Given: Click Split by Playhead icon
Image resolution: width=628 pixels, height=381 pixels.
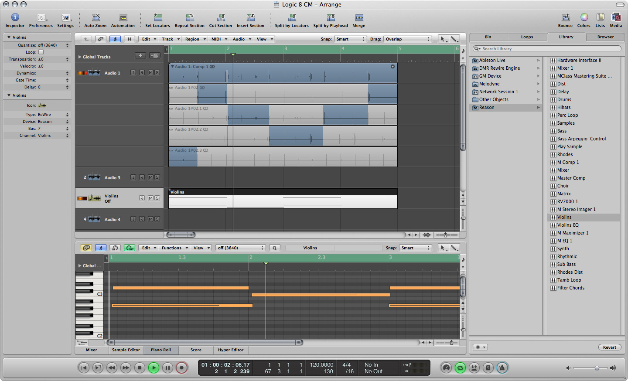Looking at the screenshot, I should (x=331, y=17).
